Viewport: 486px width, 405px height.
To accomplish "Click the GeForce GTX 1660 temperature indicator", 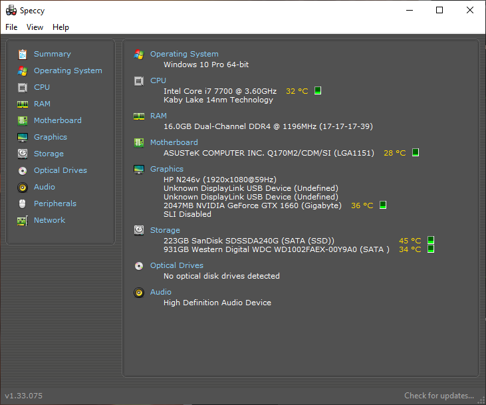I will click(x=383, y=205).
